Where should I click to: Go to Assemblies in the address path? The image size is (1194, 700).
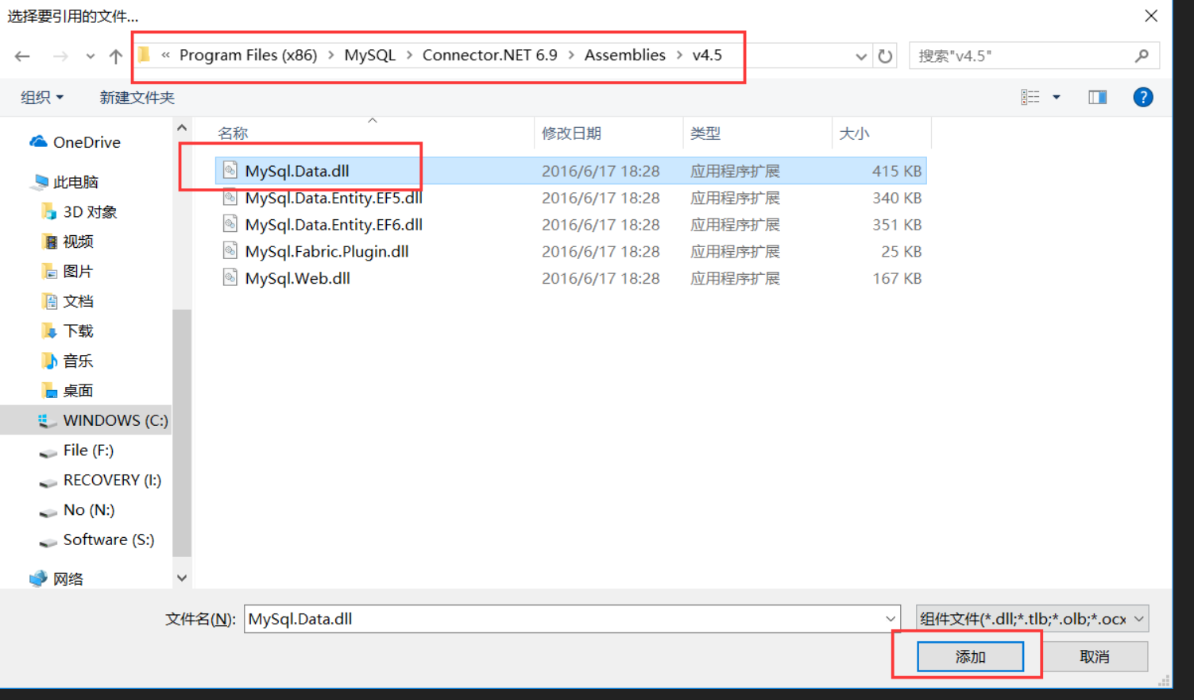click(624, 55)
